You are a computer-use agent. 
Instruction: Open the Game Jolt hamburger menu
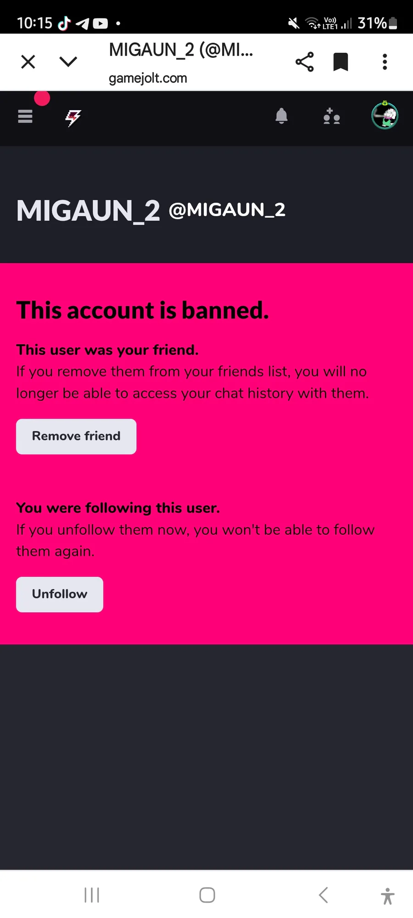pos(25,117)
